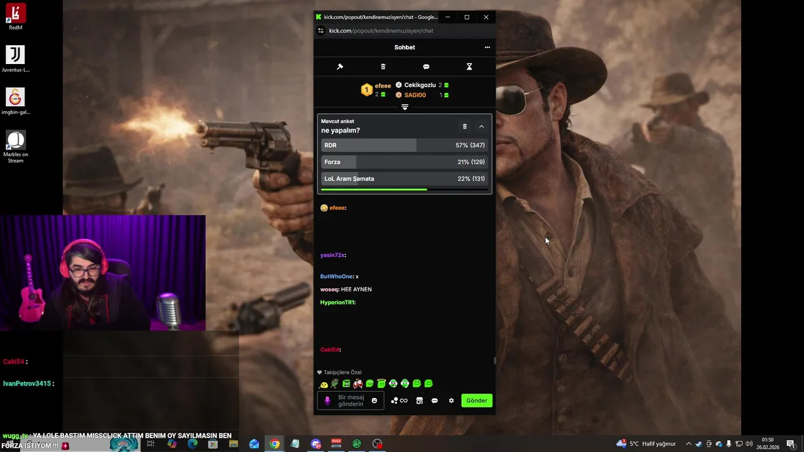Delete the current poll with trash icon
Image resolution: width=804 pixels, height=452 pixels.
coord(465,126)
